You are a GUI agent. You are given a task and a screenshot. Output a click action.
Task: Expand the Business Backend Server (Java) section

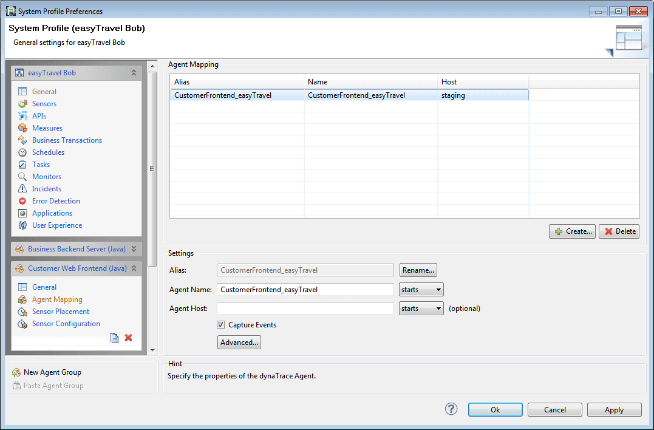click(134, 248)
